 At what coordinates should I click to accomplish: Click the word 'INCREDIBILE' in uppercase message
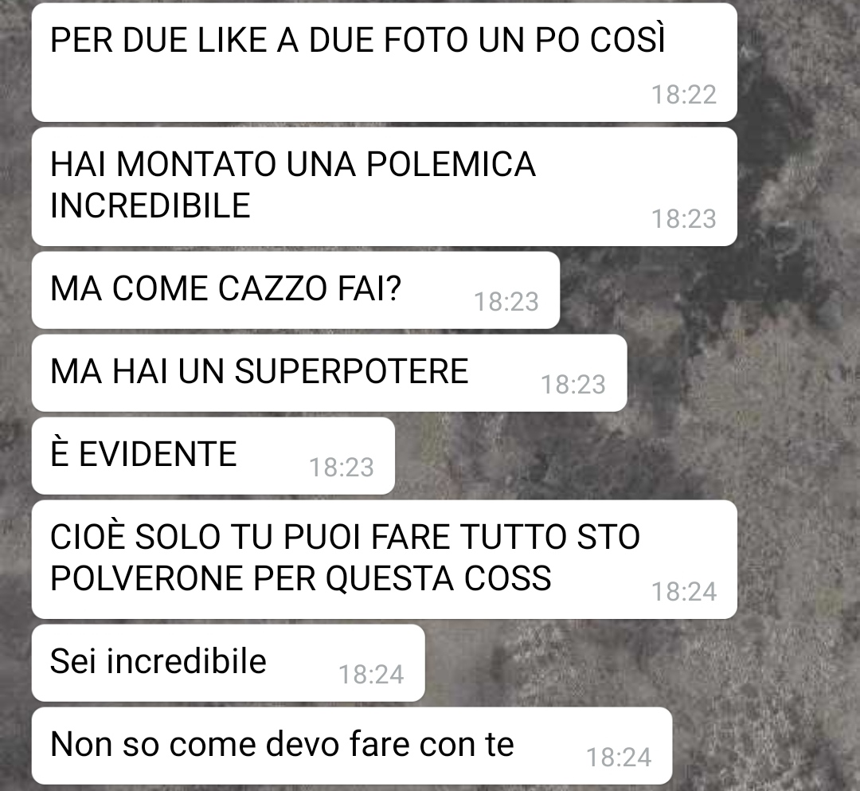click(150, 206)
